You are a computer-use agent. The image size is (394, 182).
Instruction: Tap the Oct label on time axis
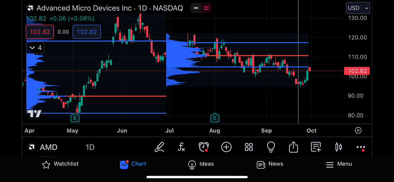coord(311,131)
